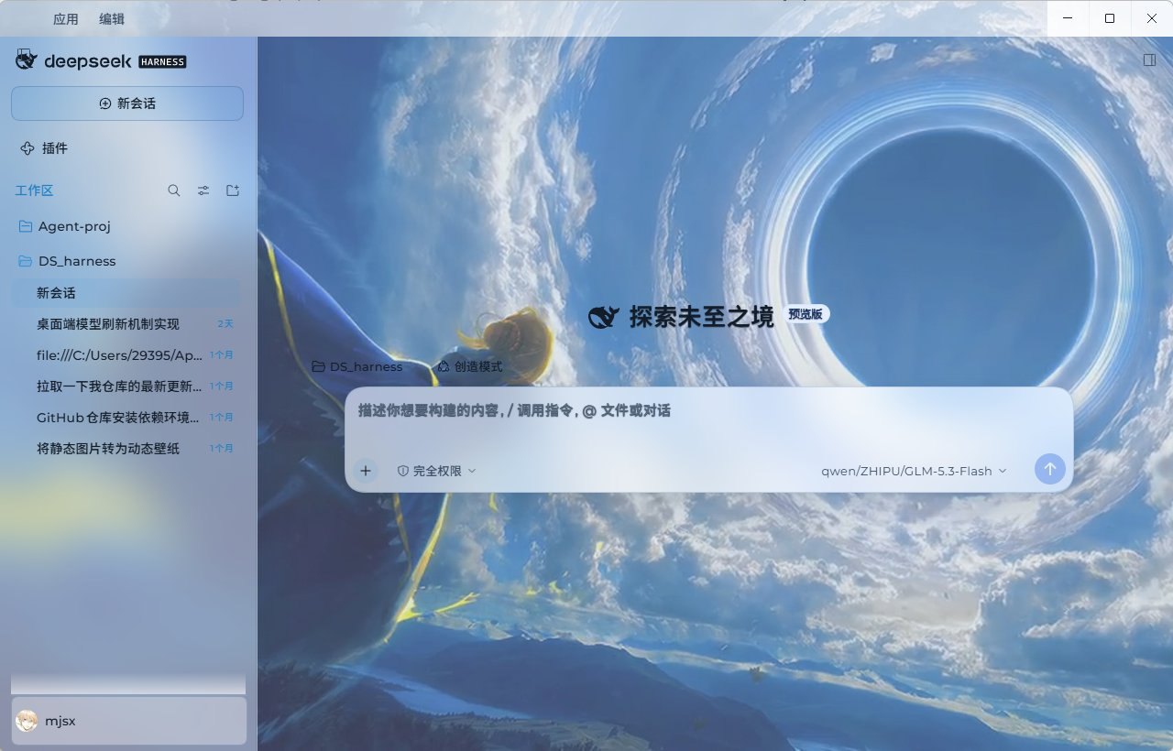The width and height of the screenshot is (1173, 751).
Task: Open workspace filter settings icon
Action: pyautogui.click(x=203, y=190)
